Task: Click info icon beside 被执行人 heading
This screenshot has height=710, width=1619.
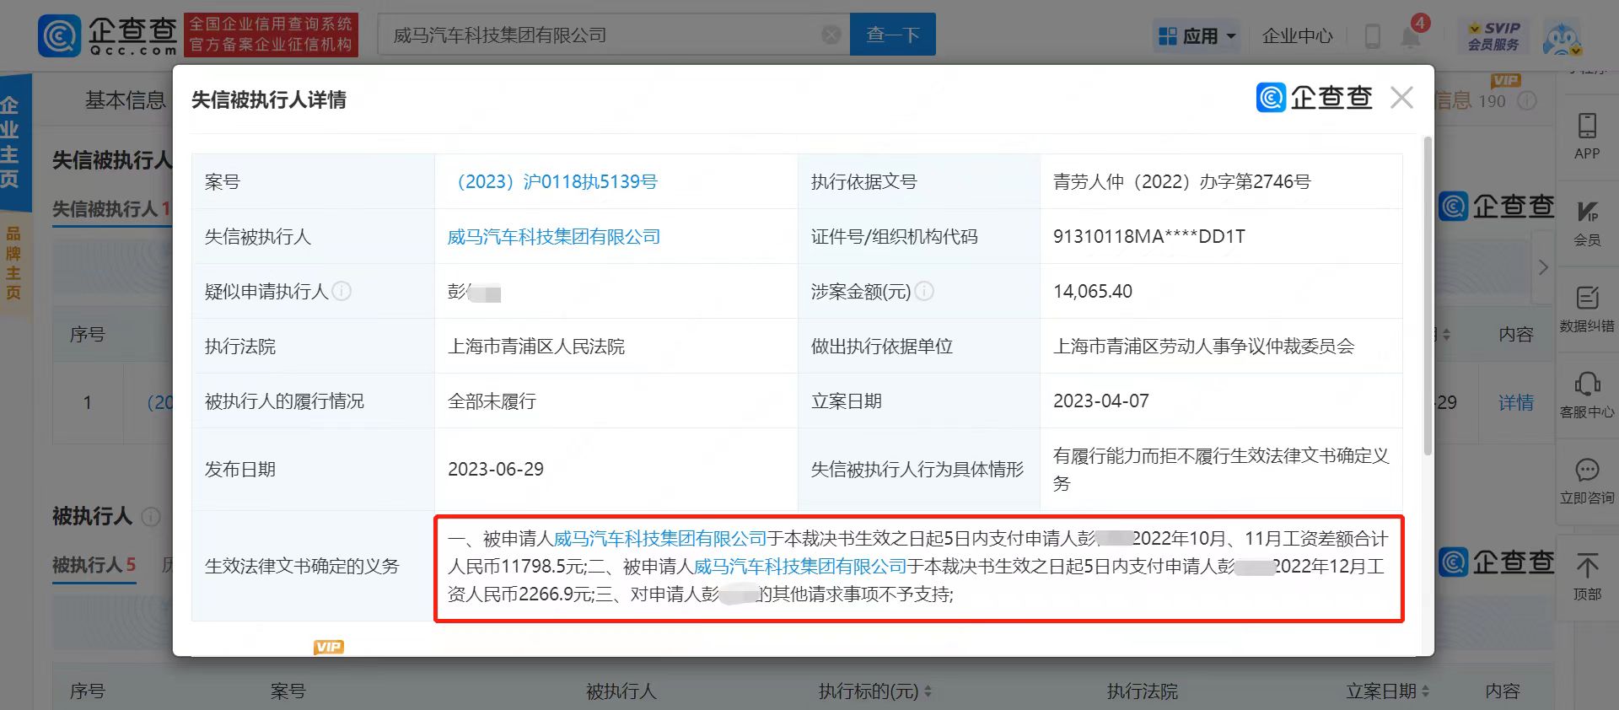Action: [151, 516]
